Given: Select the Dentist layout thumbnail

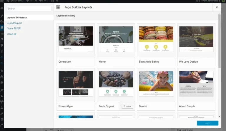Looking at the screenshot, I should 156,83.
